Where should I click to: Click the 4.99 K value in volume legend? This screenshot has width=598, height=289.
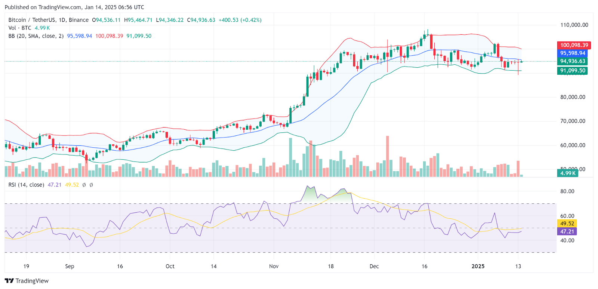coord(42,28)
